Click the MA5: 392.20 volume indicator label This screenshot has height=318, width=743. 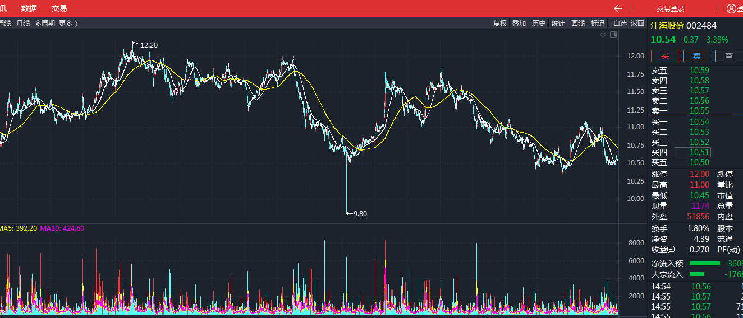[19, 228]
